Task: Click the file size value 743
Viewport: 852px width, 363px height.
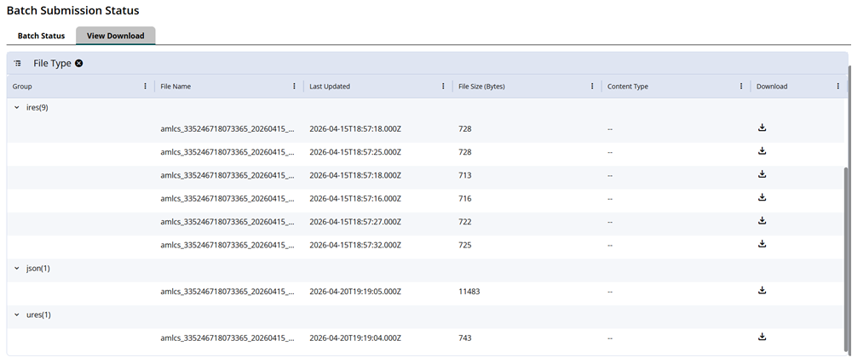Action: [465, 338]
